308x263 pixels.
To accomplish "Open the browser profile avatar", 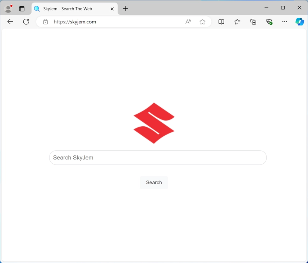I will [8, 8].
